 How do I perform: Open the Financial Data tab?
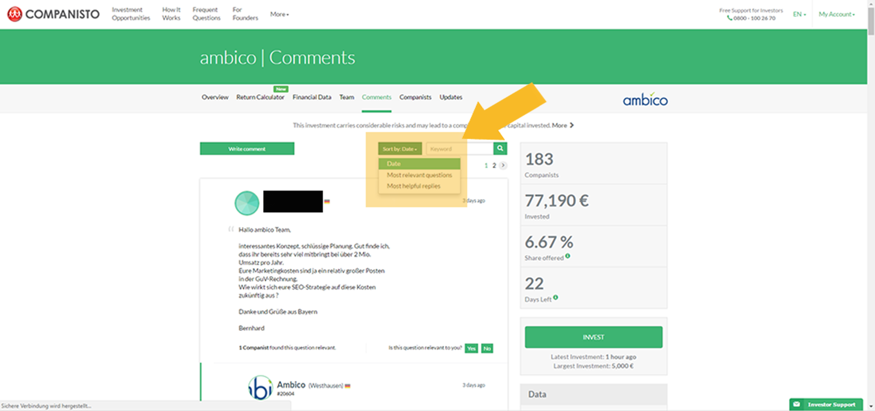click(312, 97)
